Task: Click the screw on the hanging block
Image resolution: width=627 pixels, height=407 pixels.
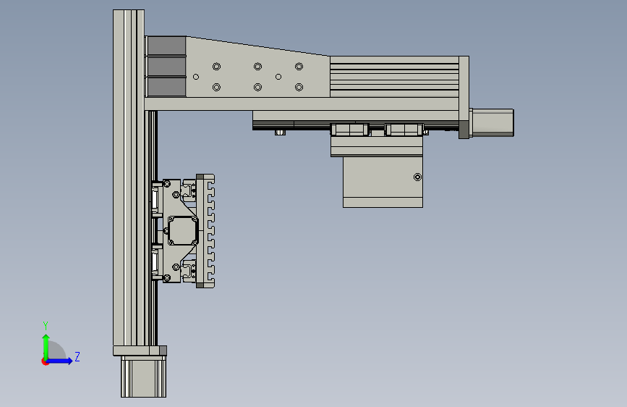Action: point(417,177)
